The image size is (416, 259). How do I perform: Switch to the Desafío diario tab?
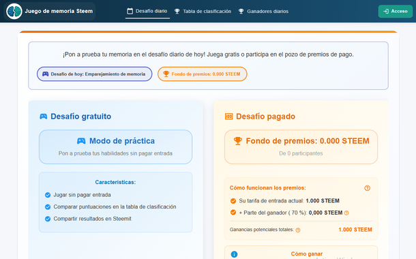[147, 11]
